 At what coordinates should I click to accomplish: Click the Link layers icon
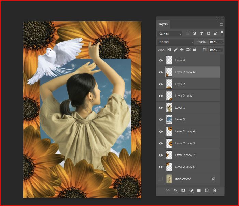pos(167,190)
